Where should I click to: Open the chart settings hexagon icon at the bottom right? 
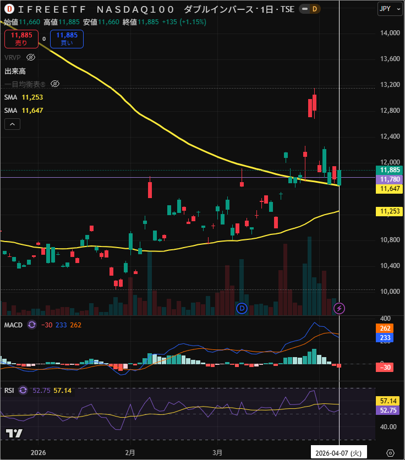390,453
